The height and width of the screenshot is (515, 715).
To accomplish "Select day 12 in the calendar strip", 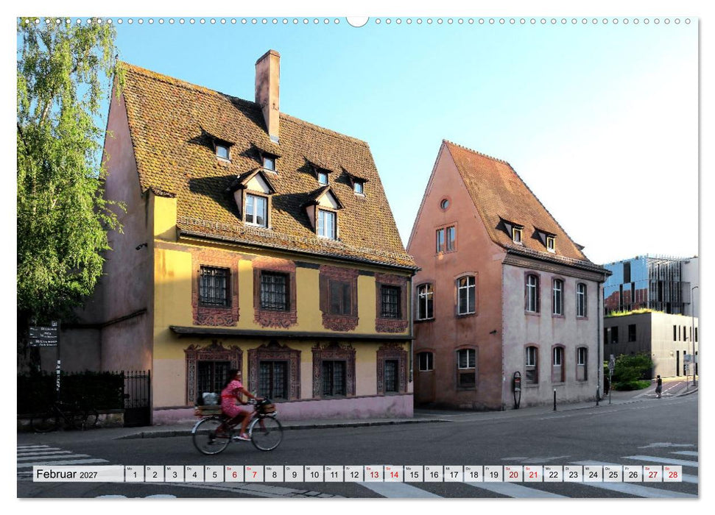I will pyautogui.click(x=354, y=474).
